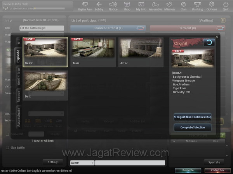Image resolution: width=233 pixels, height=174 pixels.
Task: Click the Terrorist team switch icon
Action: 220,28
